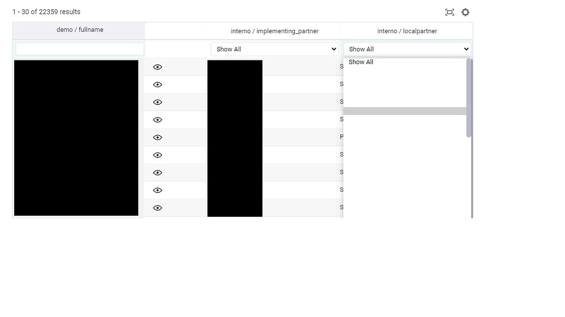Click the eye icon on the last visible row
This screenshot has height=317, width=565.
click(x=158, y=208)
